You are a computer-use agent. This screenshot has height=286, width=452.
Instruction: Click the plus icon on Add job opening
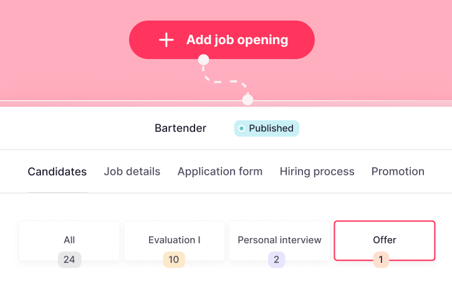(x=166, y=40)
